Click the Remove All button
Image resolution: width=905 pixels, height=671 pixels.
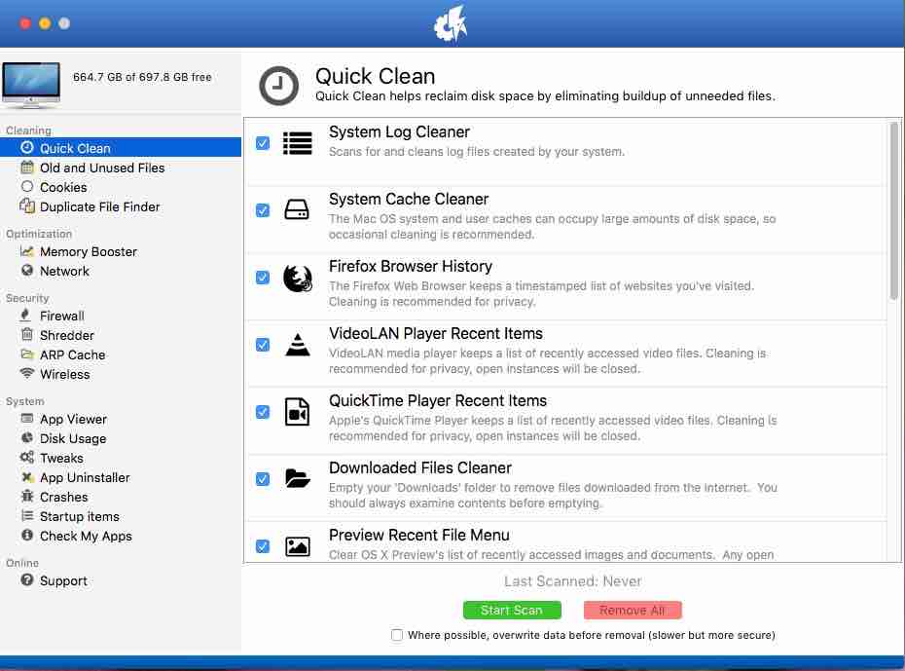pyautogui.click(x=633, y=611)
